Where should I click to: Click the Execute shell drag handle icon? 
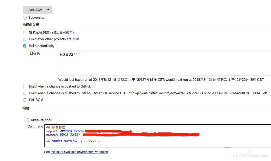click(x=27, y=120)
